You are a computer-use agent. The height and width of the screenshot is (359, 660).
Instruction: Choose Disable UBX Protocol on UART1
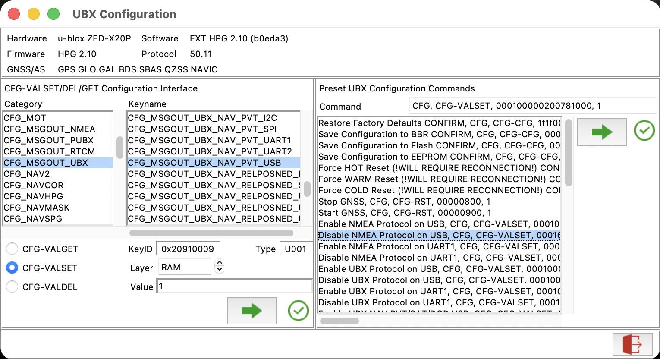coord(439,302)
